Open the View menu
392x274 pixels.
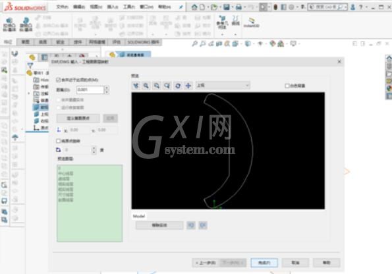pyautogui.click(x=96, y=7)
